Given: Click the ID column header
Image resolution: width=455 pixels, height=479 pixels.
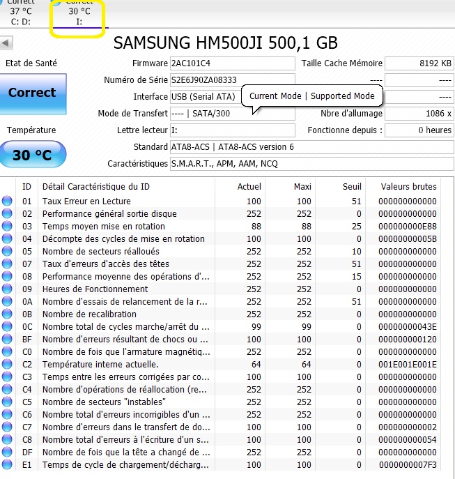Looking at the screenshot, I should (x=26, y=187).
